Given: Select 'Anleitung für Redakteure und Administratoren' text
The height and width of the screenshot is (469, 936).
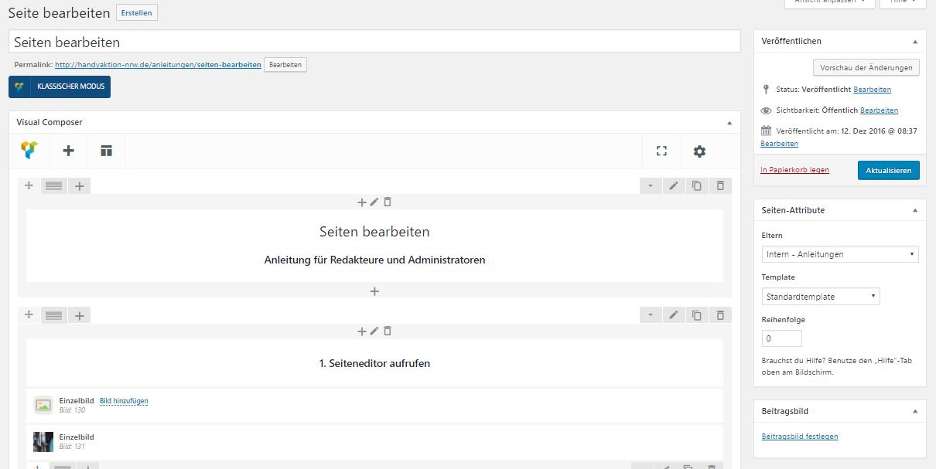Looking at the screenshot, I should [374, 260].
